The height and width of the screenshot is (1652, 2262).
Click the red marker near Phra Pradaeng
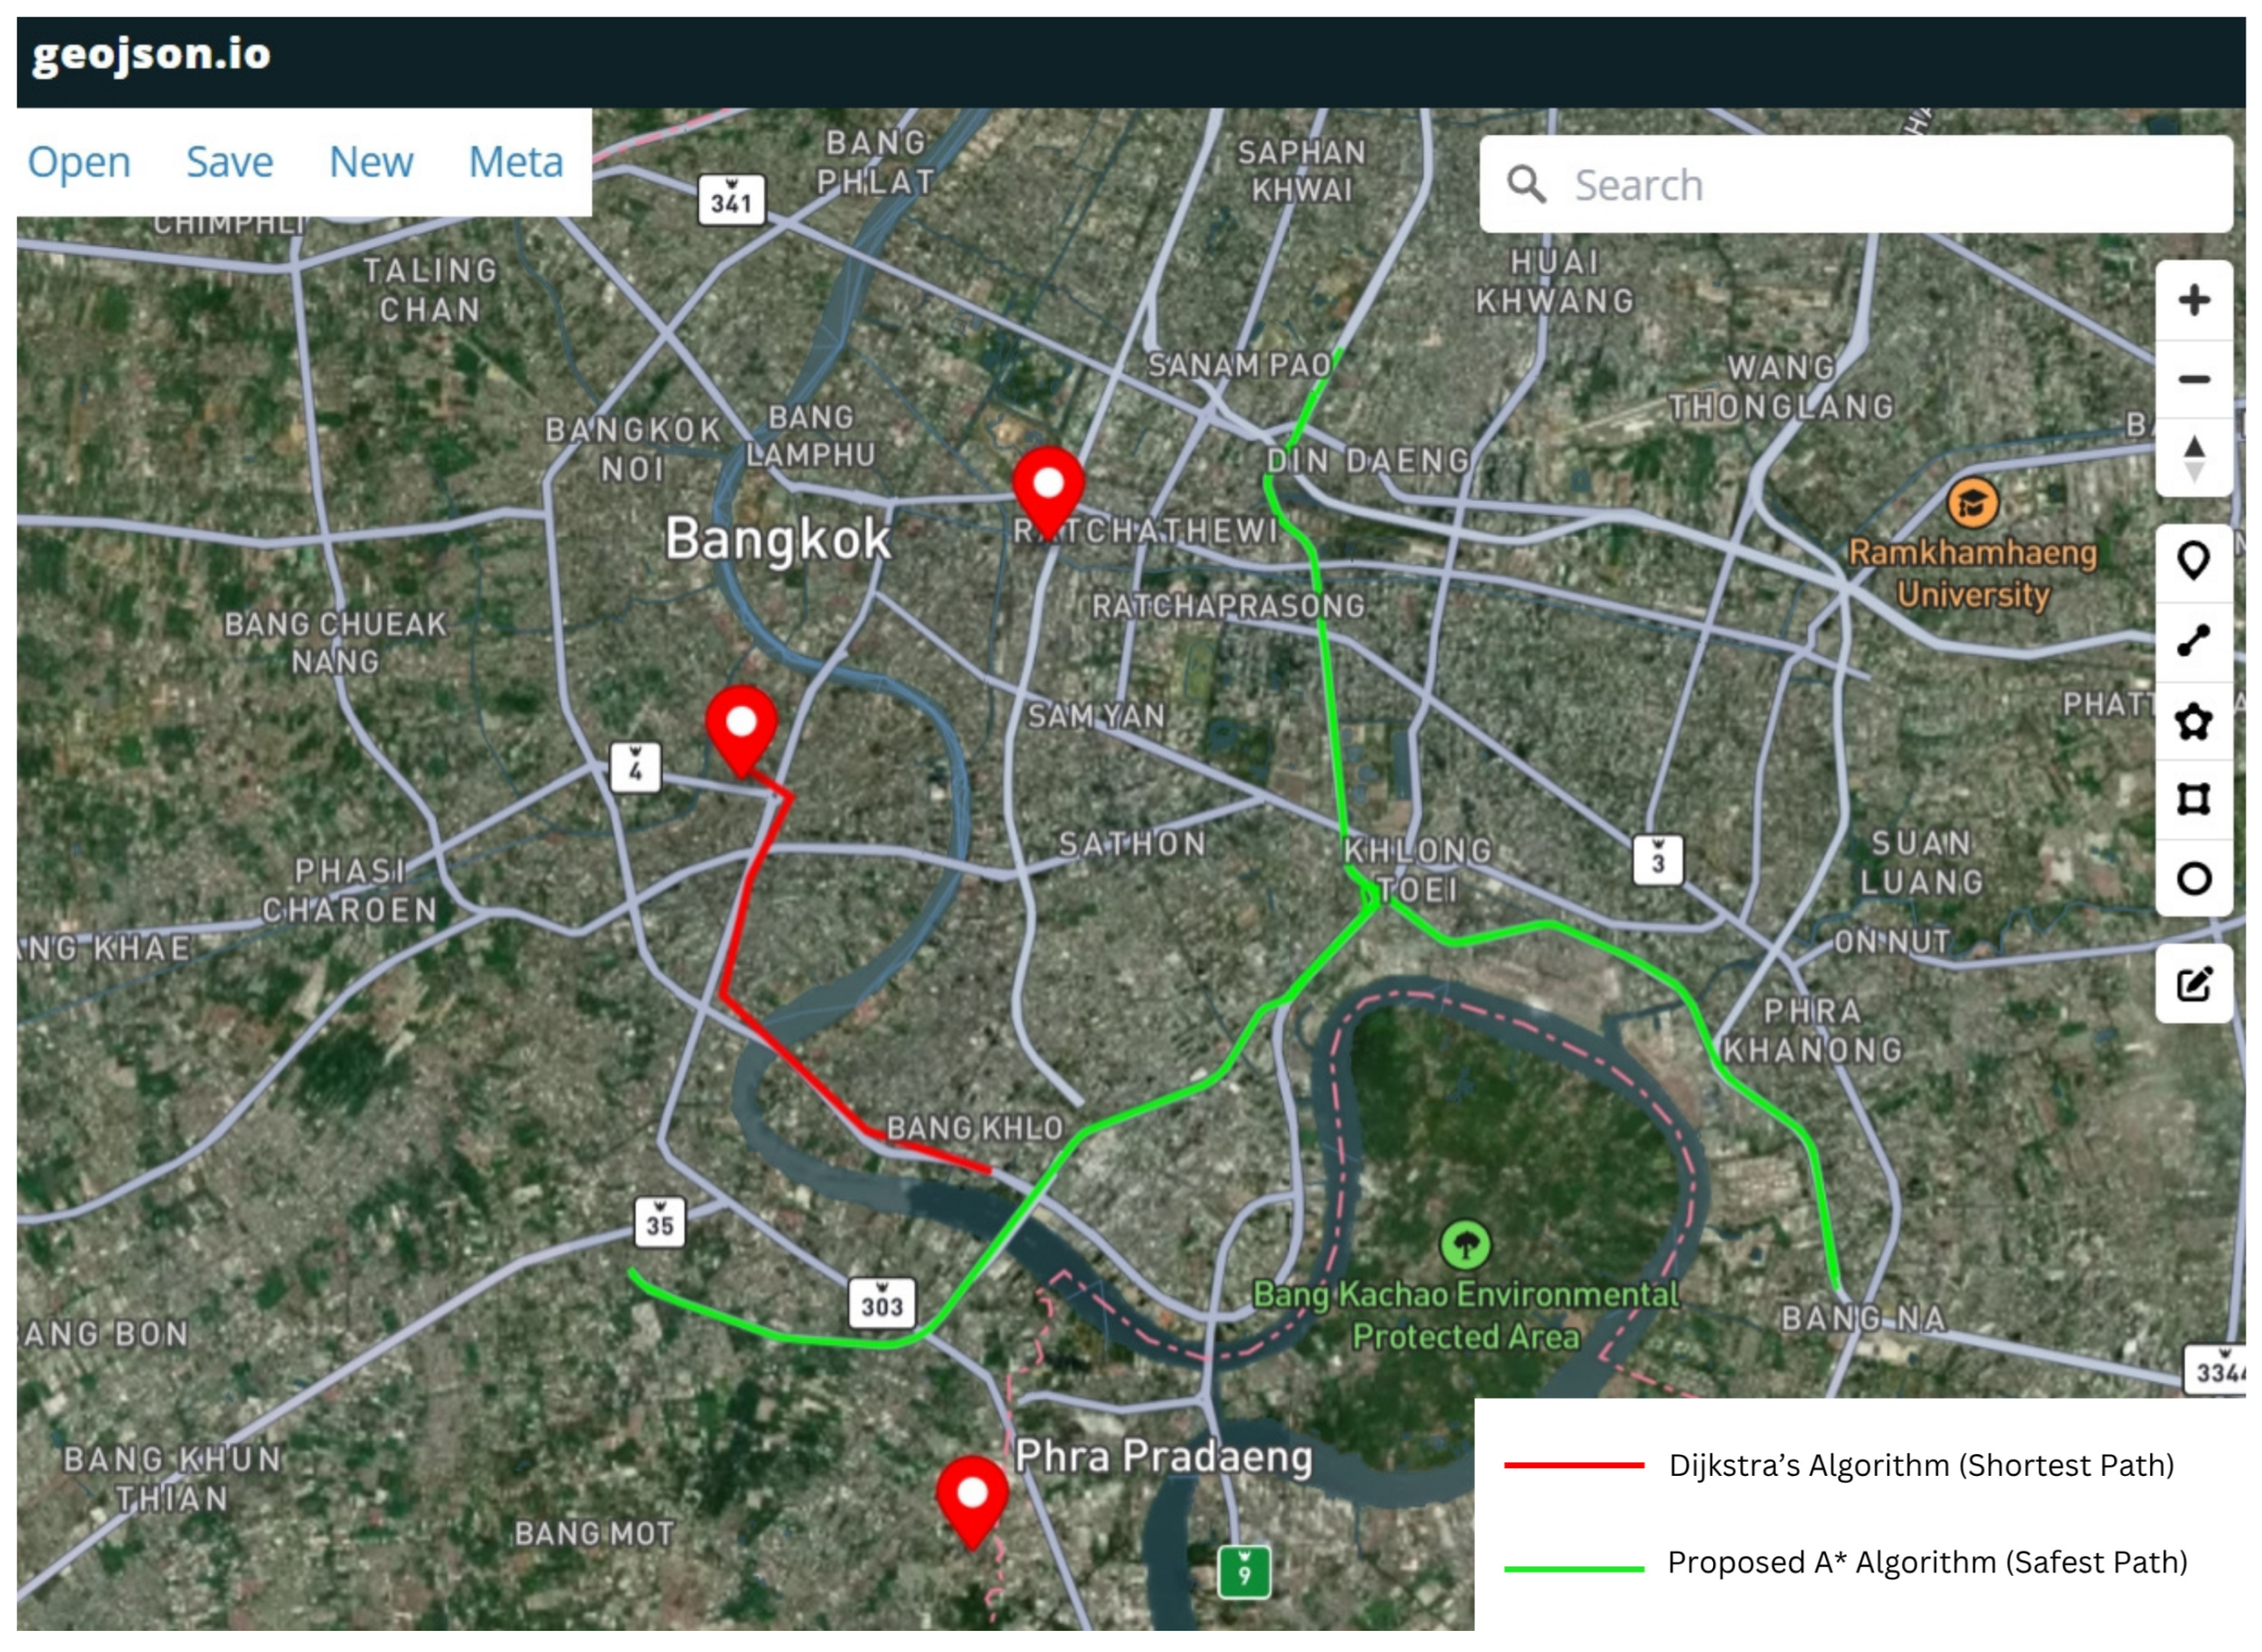tap(971, 1504)
